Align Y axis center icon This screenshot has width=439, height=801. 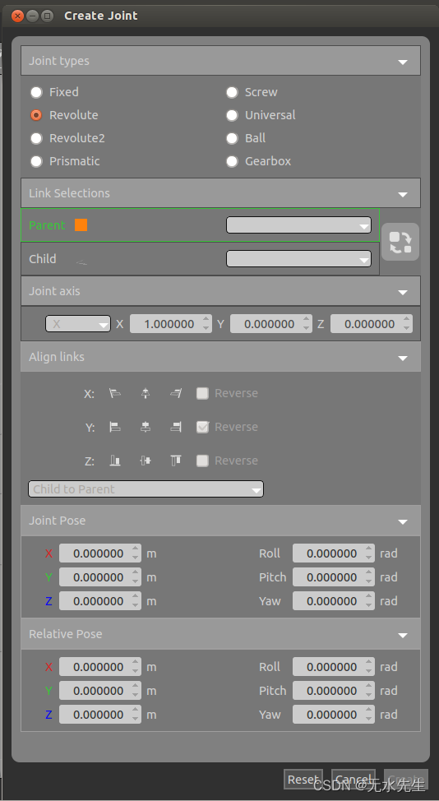point(146,427)
